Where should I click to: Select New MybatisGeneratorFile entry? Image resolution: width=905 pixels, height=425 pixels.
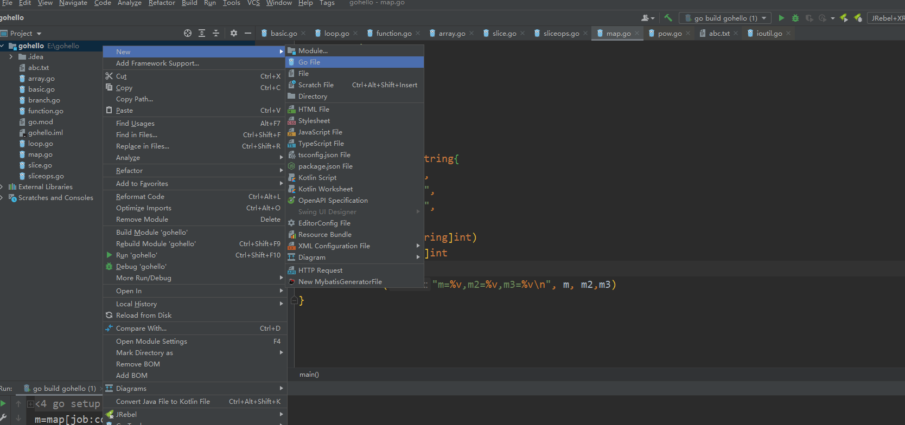point(355,282)
